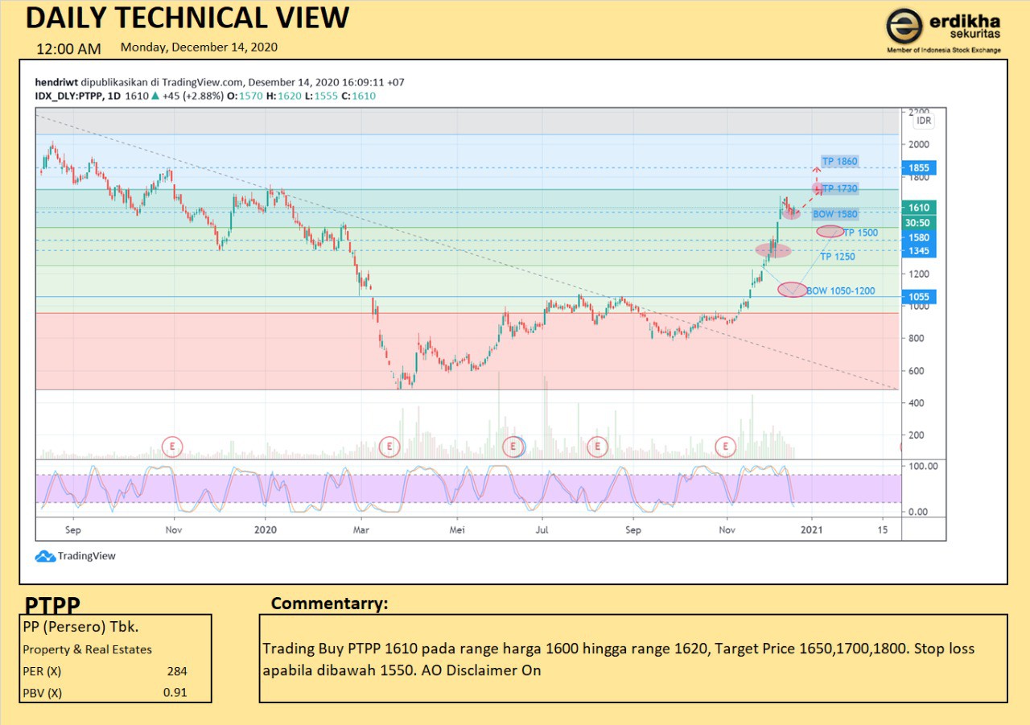1030x725 pixels.
Task: Click the current price 1610 green tag
Action: tap(919, 208)
